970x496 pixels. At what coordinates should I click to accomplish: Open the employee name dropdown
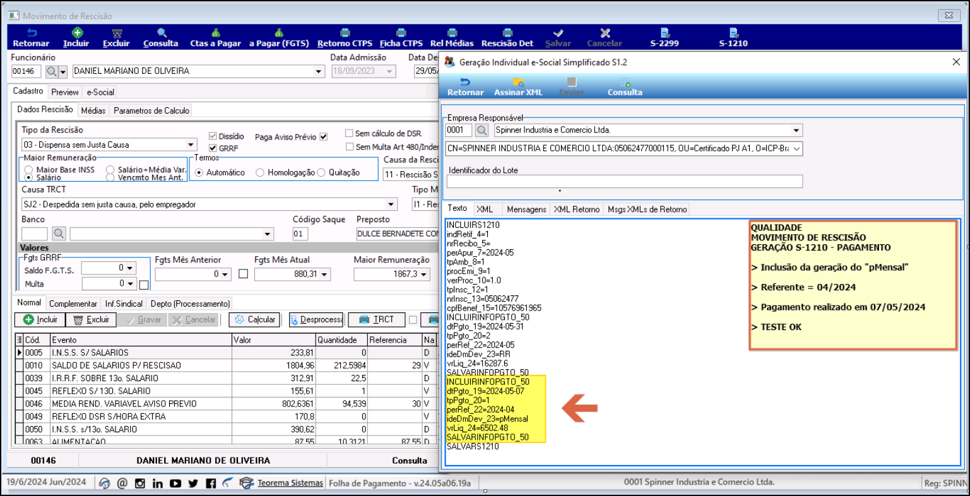319,71
